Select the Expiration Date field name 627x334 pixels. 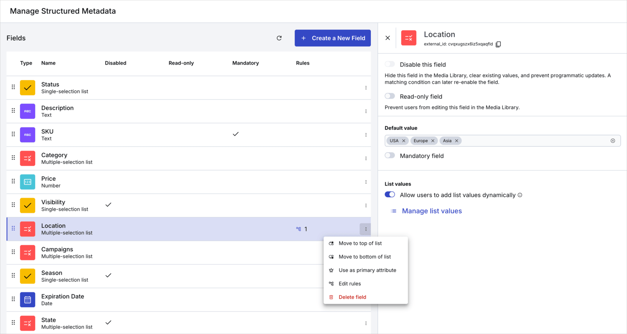[63, 296]
